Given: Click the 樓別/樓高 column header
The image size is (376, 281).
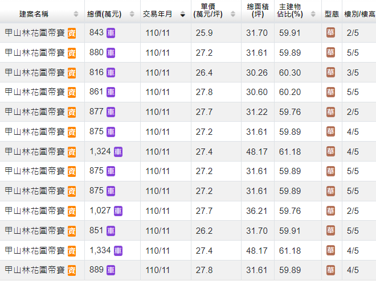Looking at the screenshot, I should [359, 14].
